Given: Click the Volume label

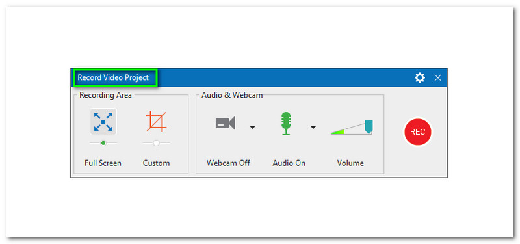Looking at the screenshot, I should (x=350, y=163).
